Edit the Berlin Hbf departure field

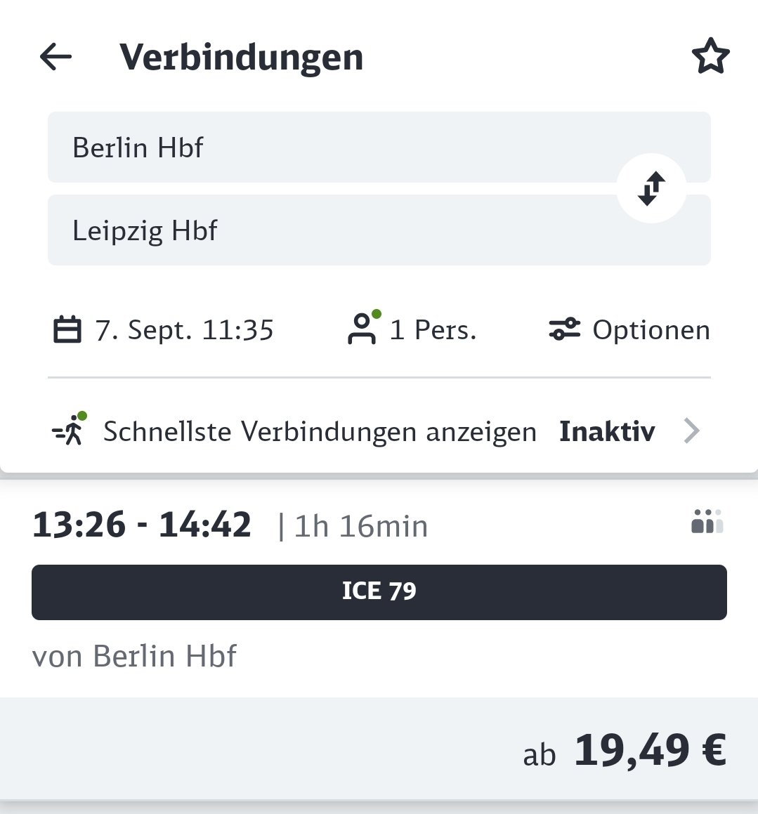coord(379,147)
